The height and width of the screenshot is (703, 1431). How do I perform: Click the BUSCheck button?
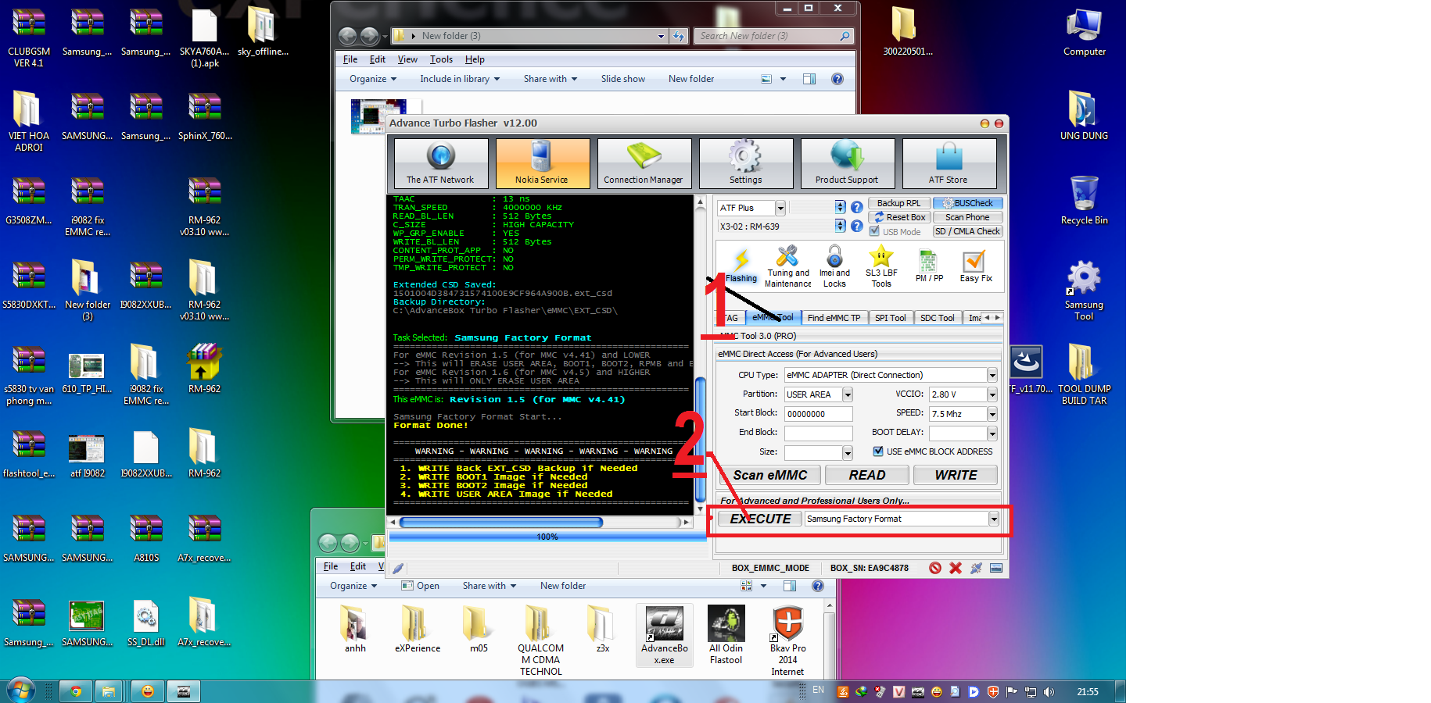point(968,203)
